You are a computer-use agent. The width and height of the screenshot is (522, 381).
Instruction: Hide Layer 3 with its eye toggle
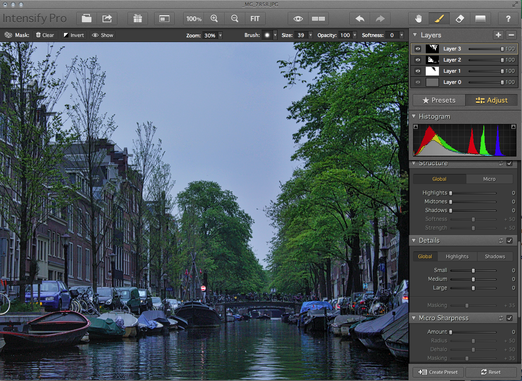[417, 48]
